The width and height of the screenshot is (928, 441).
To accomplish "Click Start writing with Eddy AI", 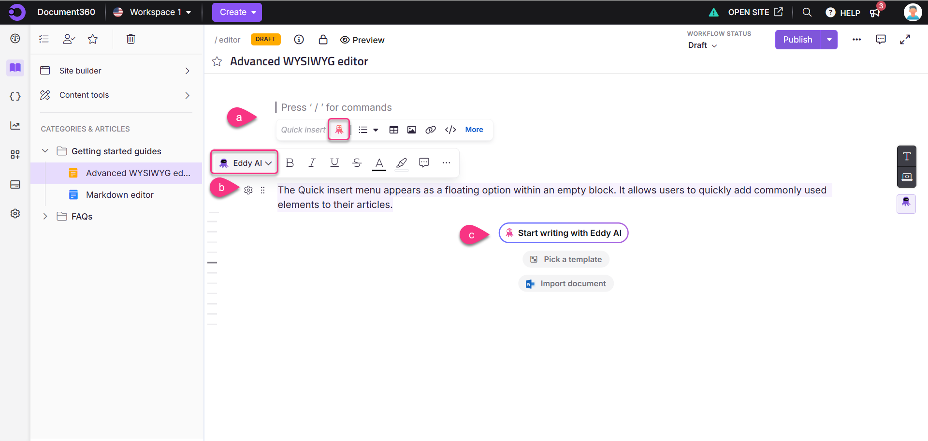I will (564, 233).
